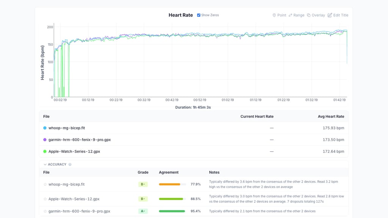Image resolution: width=388 pixels, height=218 pixels.
Task: Click the Current Heart Rate column header
Action: coord(257,117)
